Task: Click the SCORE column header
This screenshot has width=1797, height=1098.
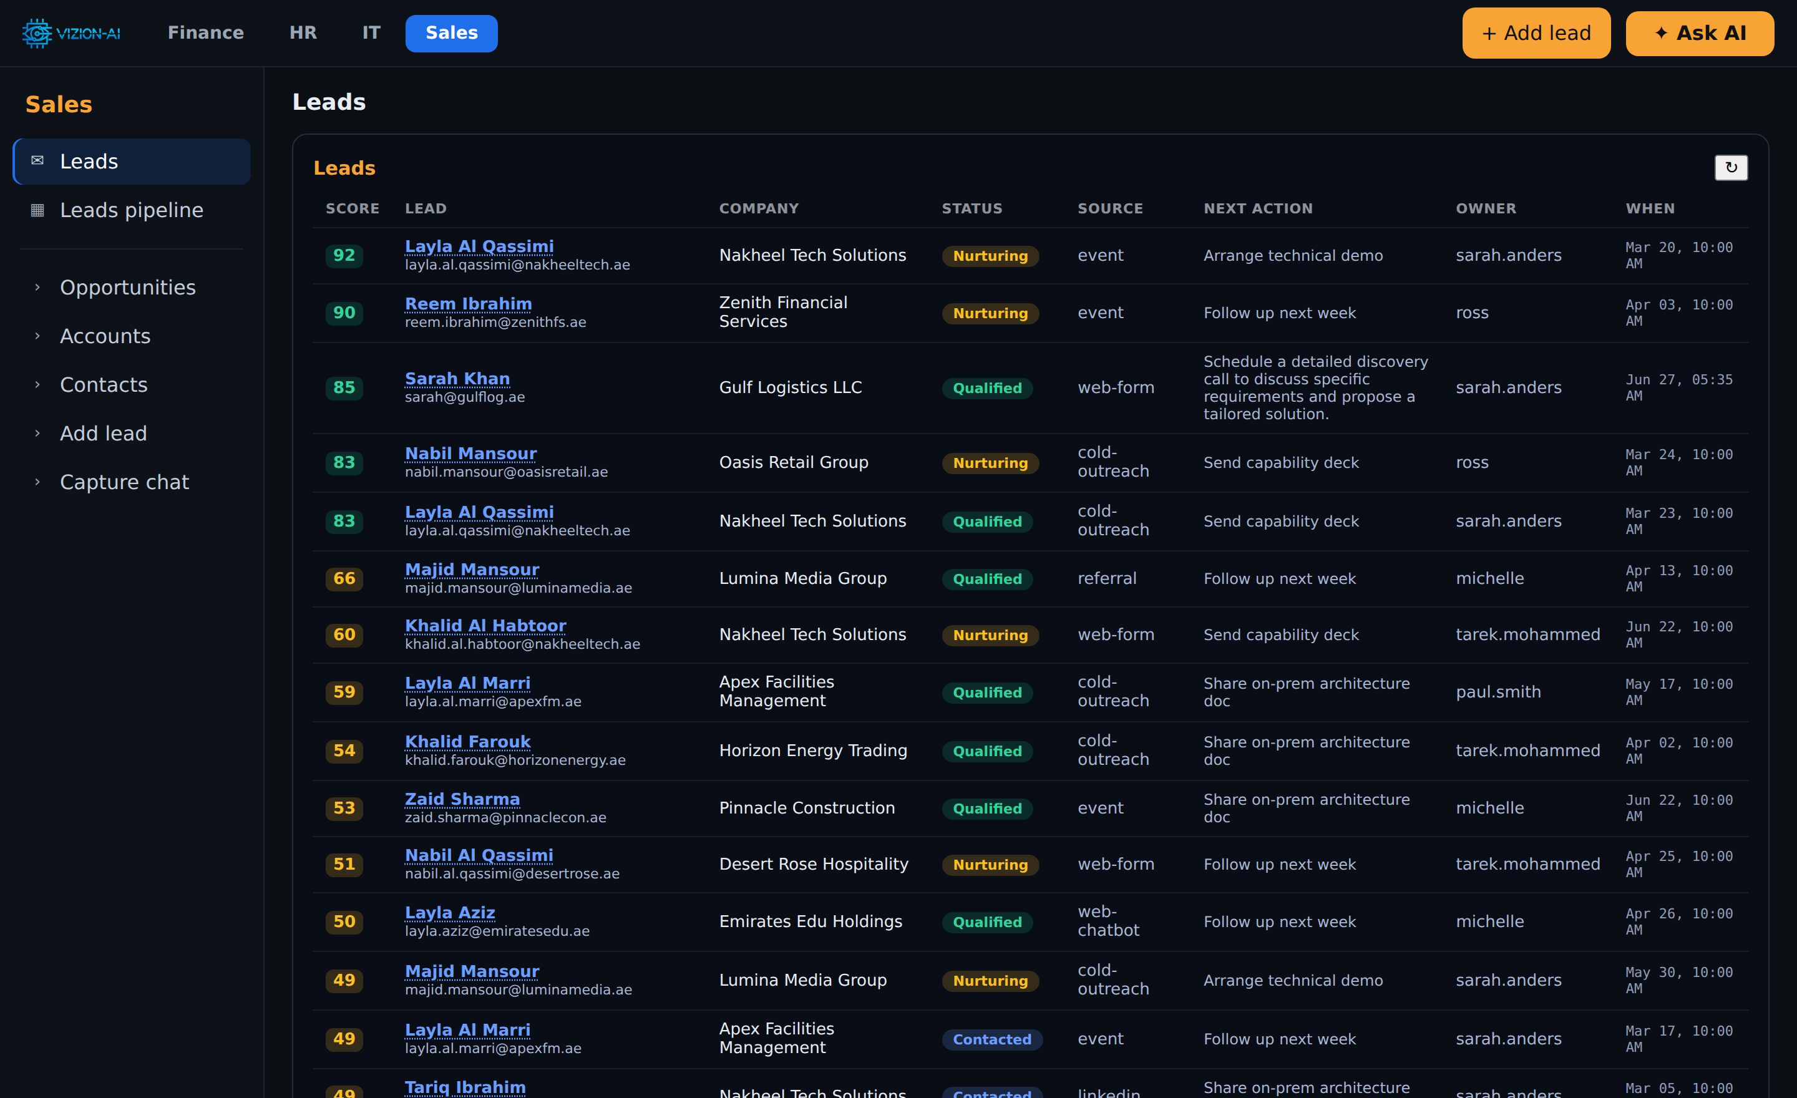Action: pos(353,208)
